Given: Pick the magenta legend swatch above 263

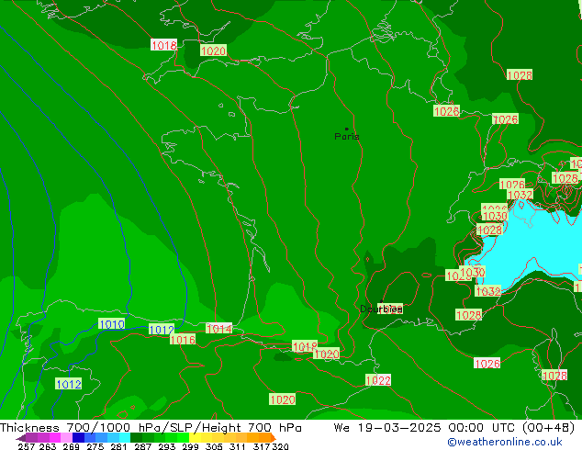Looking at the screenshot, I should tap(55, 437).
